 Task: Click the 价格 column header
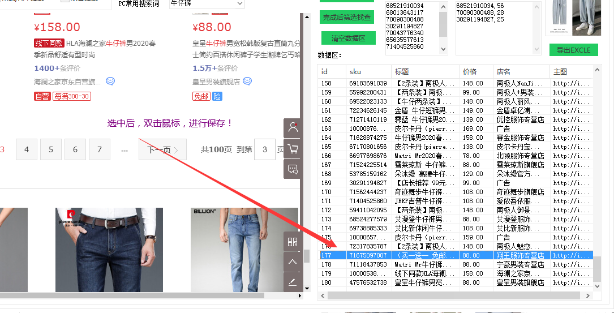click(476, 72)
